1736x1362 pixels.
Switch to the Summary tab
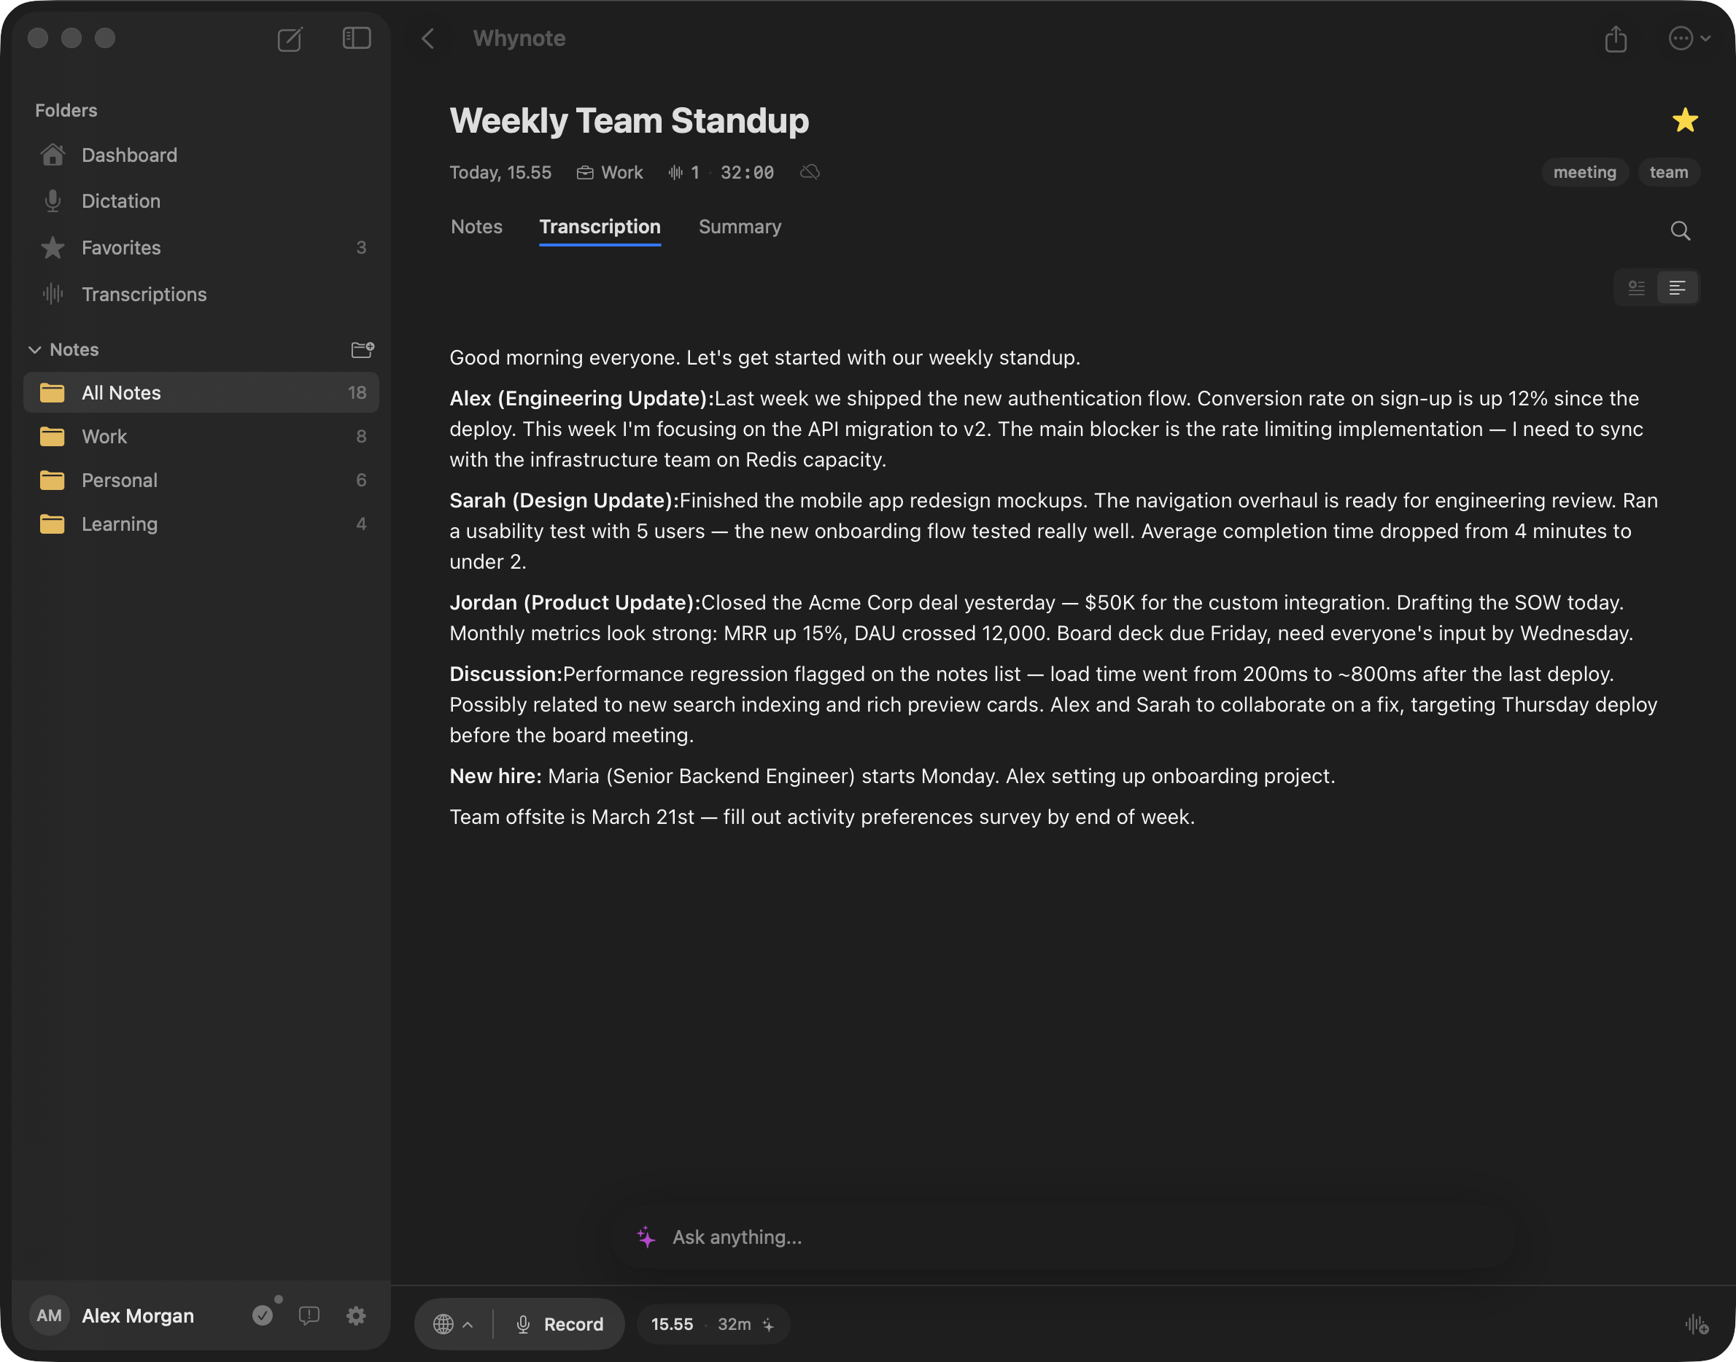pos(740,227)
